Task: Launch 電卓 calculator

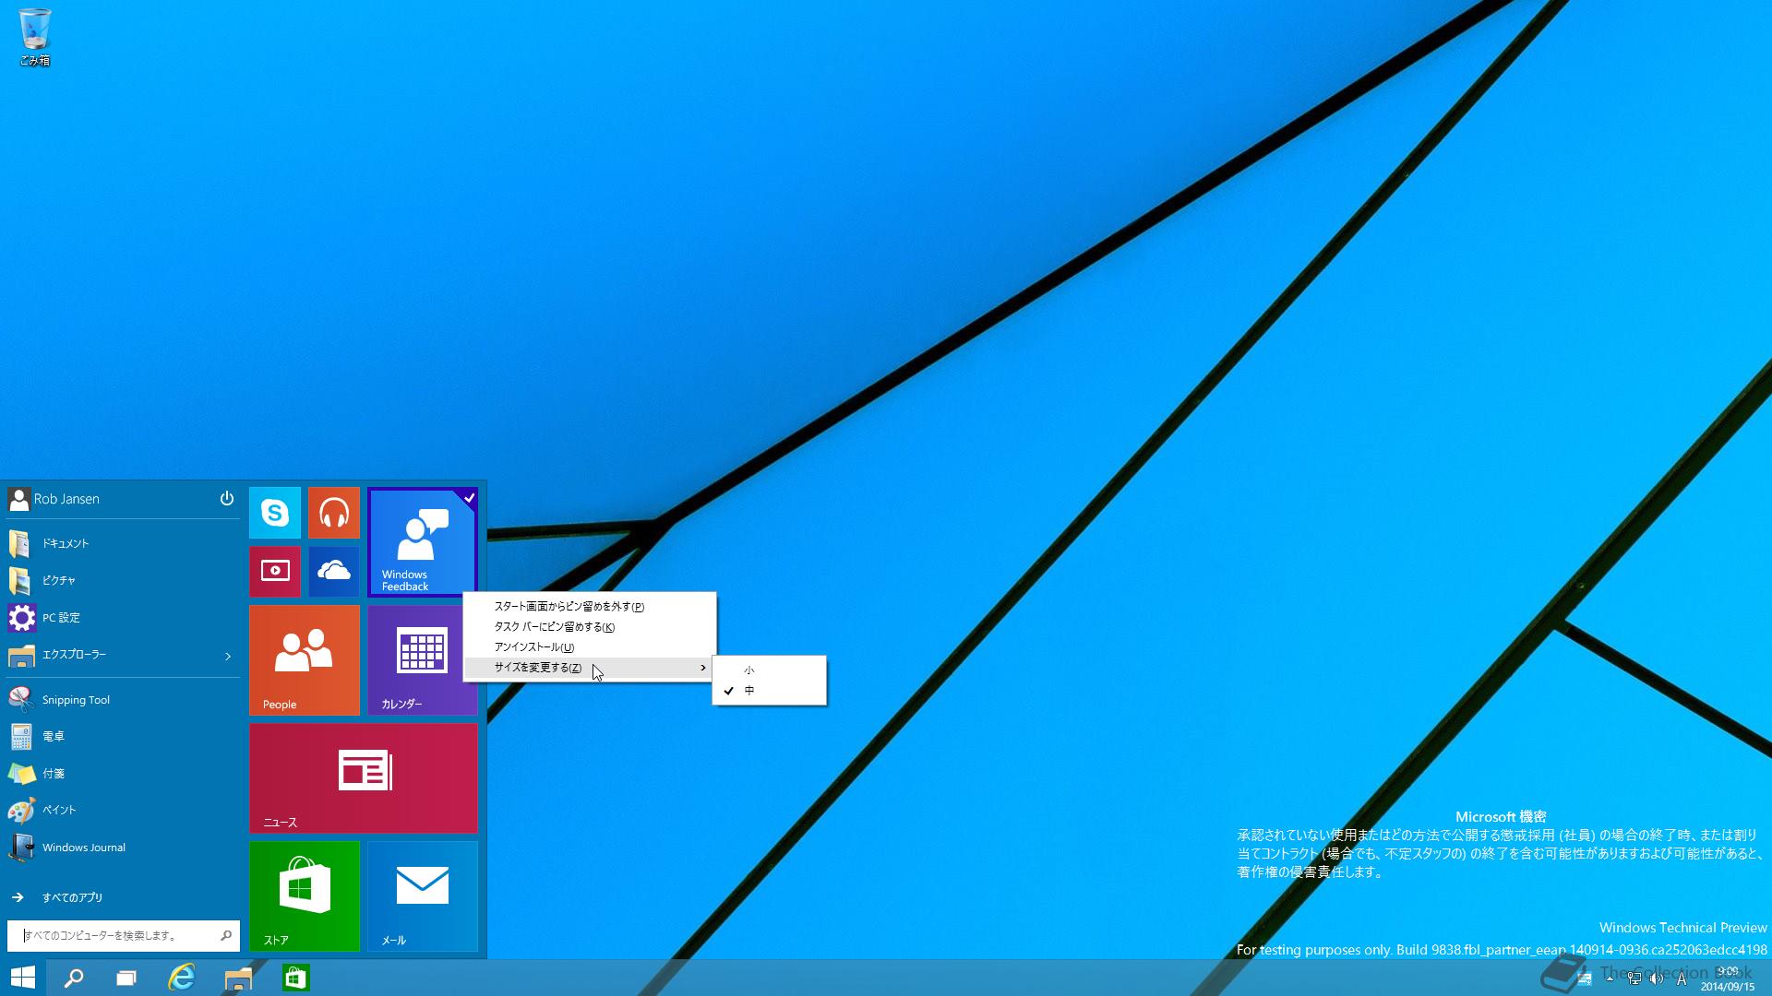Action: pyautogui.click(x=122, y=737)
